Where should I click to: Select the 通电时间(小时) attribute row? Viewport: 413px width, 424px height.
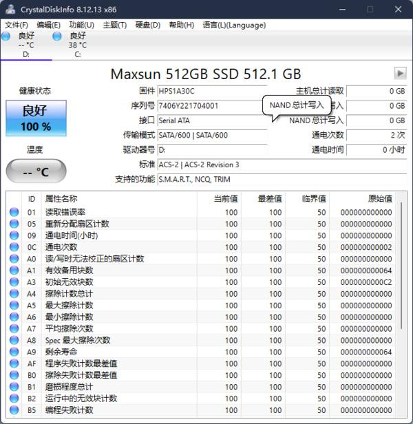(103, 236)
